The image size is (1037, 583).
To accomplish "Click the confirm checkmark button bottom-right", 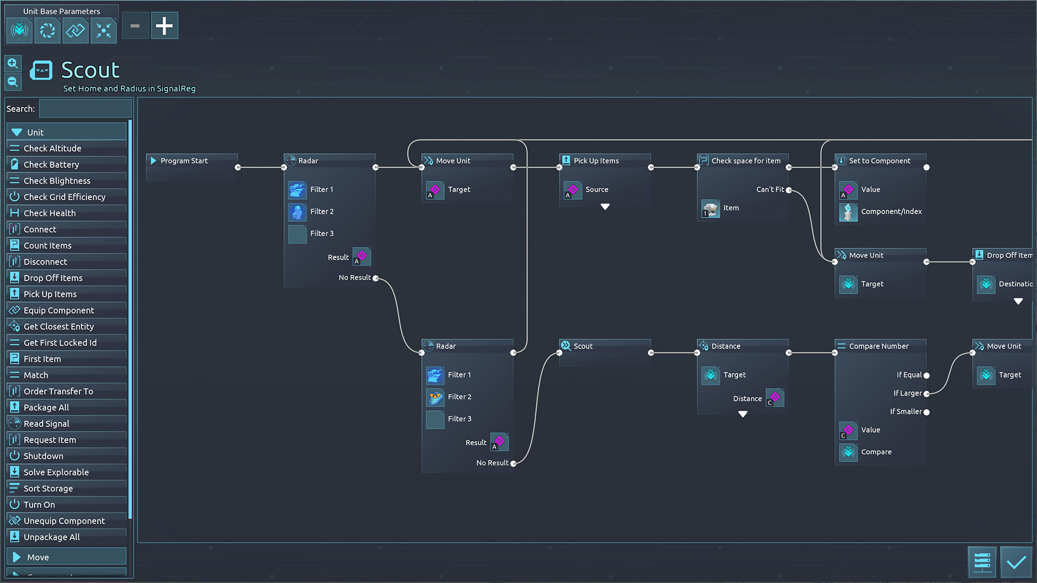I will click(1020, 561).
